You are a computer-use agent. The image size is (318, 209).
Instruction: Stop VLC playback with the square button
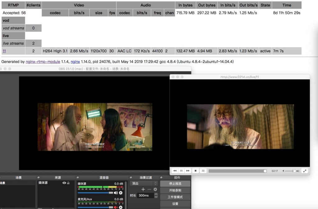[196, 171]
